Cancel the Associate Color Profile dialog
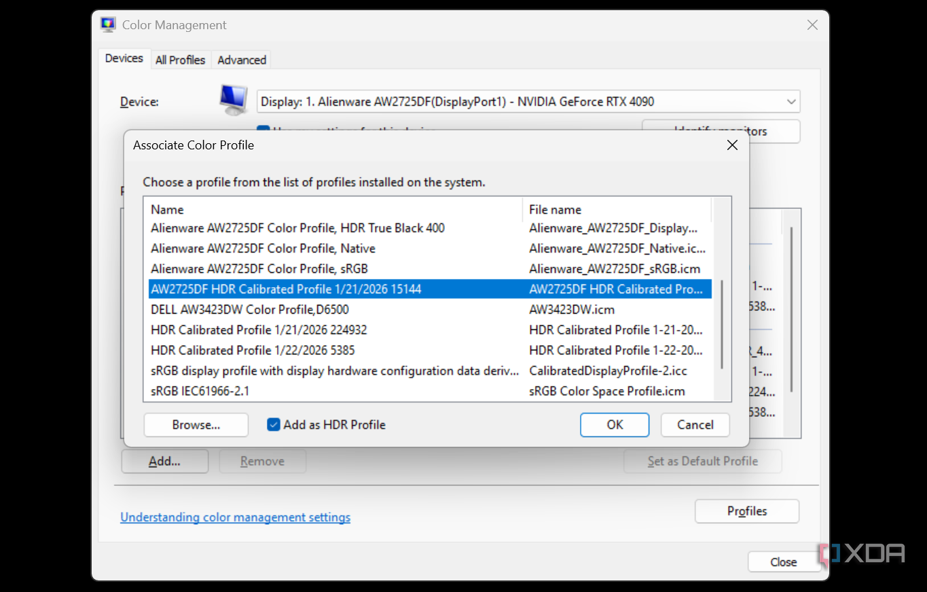 (695, 425)
